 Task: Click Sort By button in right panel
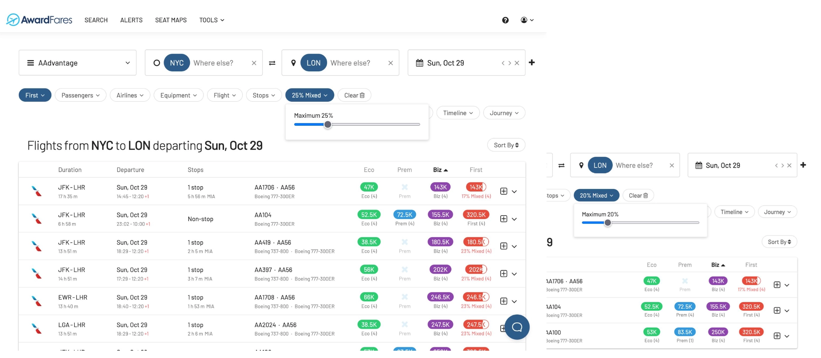(x=779, y=242)
